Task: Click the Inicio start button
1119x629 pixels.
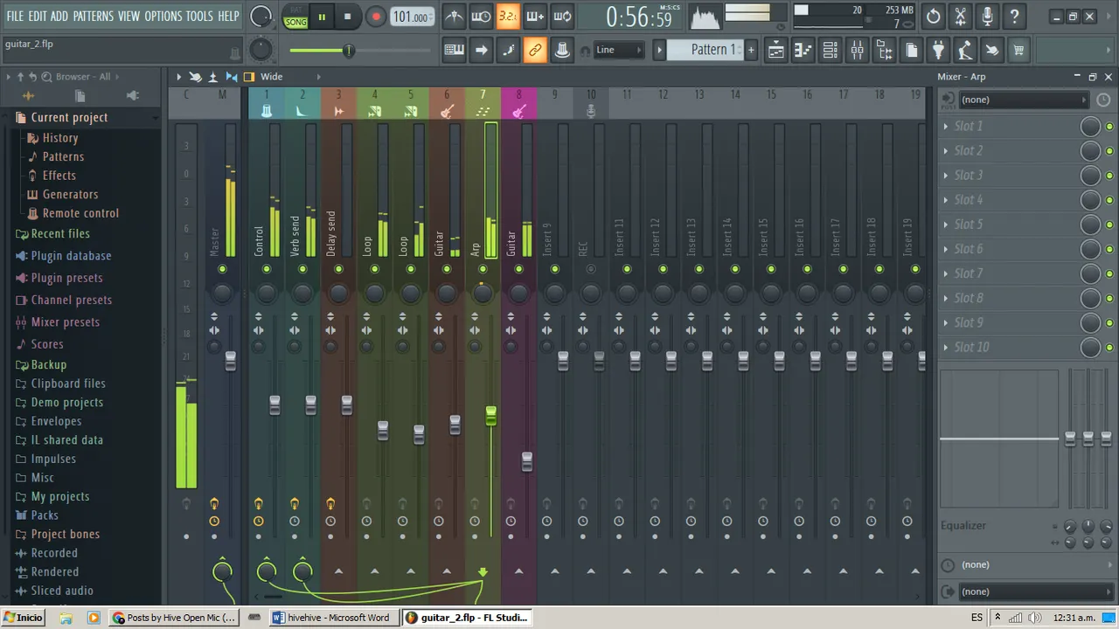Action: 23,618
